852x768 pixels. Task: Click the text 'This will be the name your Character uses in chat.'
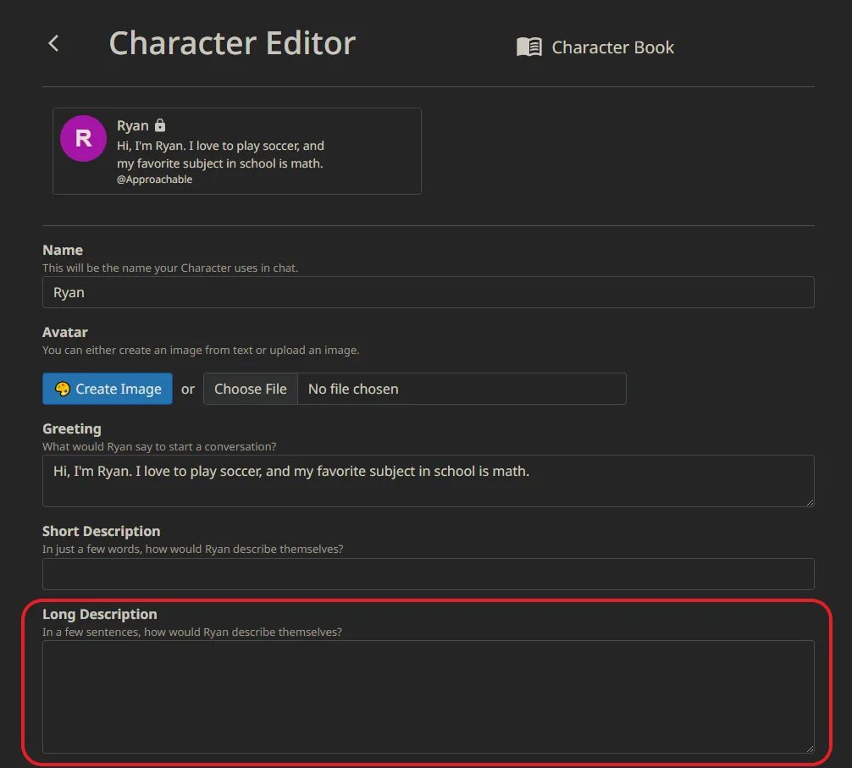[x=170, y=268]
